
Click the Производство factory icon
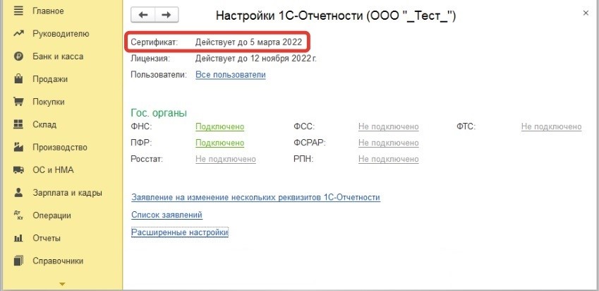(18, 147)
